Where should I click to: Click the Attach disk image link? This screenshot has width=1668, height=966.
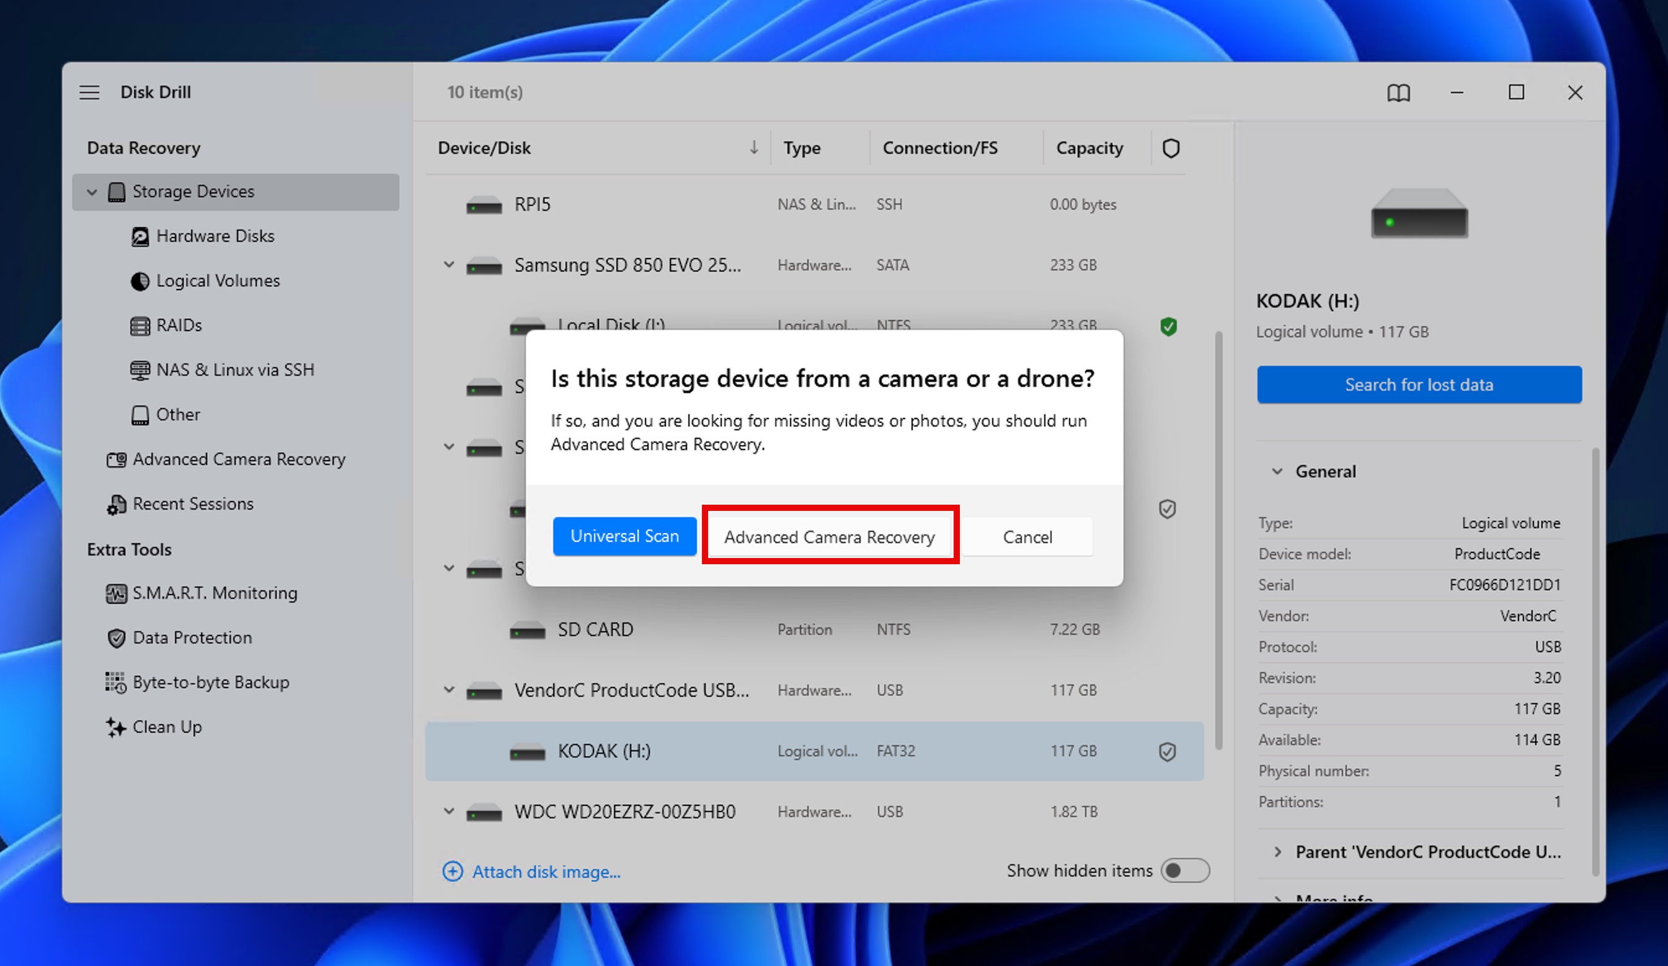tap(546, 871)
